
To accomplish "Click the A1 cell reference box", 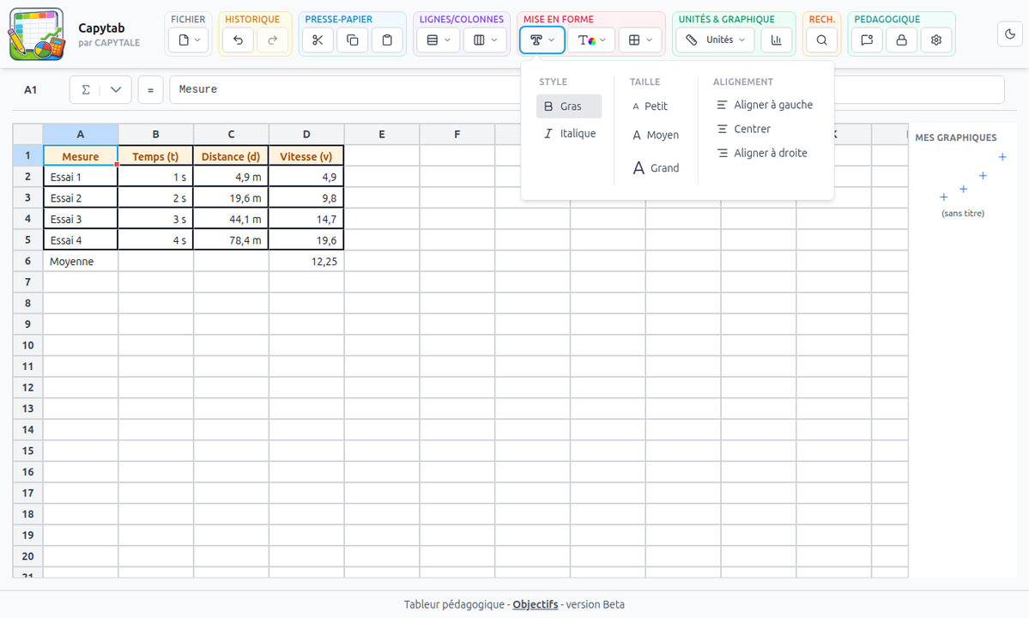I will pyautogui.click(x=31, y=90).
